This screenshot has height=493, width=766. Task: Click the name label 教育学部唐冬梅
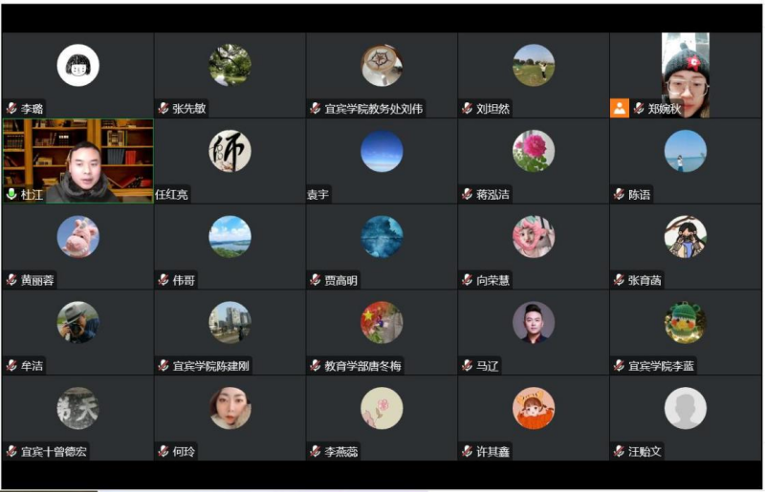pyautogui.click(x=363, y=366)
